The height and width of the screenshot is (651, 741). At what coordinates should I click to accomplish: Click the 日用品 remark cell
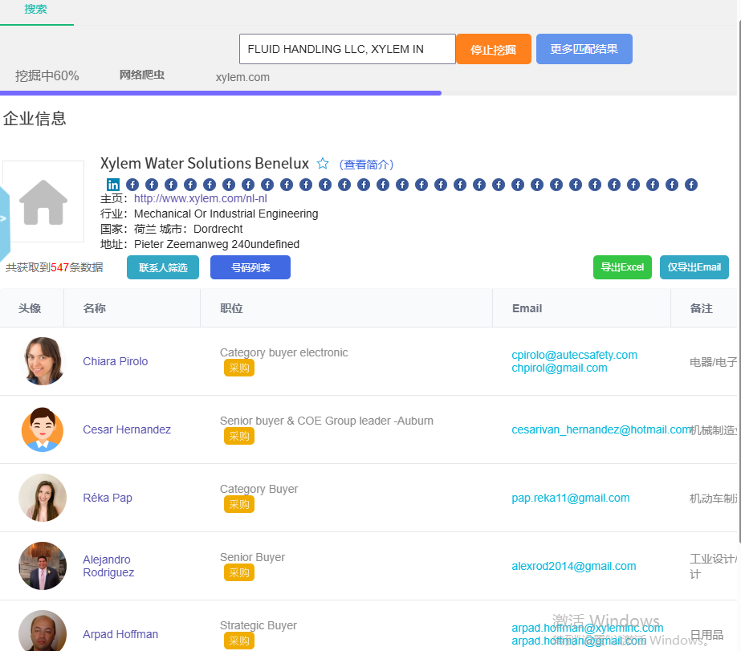point(706,635)
